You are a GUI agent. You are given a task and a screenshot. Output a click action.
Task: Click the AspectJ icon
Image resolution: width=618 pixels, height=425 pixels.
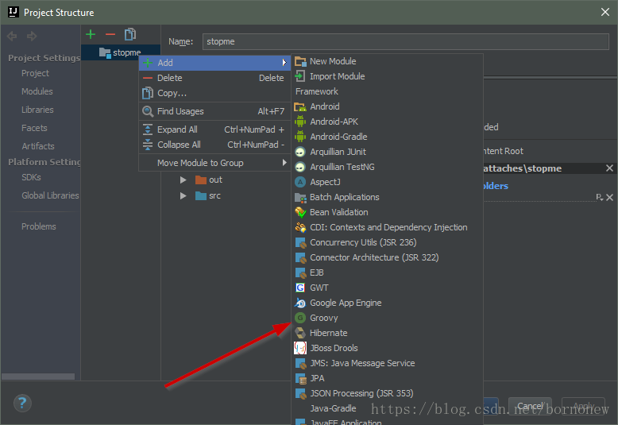tap(300, 182)
